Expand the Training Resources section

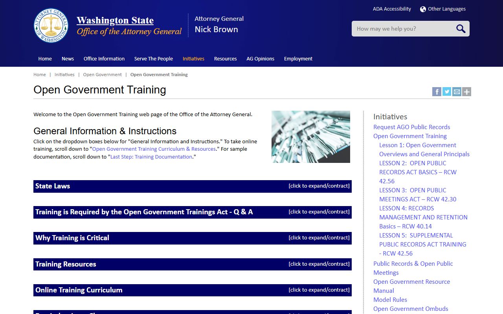click(x=193, y=264)
